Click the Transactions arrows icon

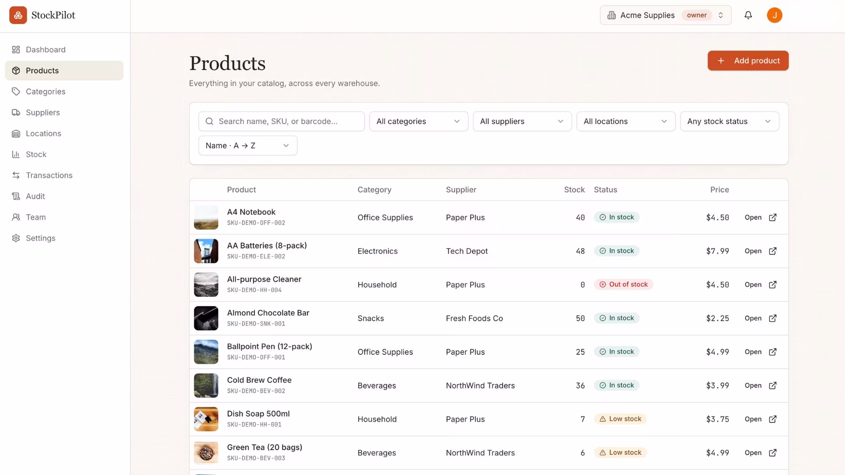point(16,175)
